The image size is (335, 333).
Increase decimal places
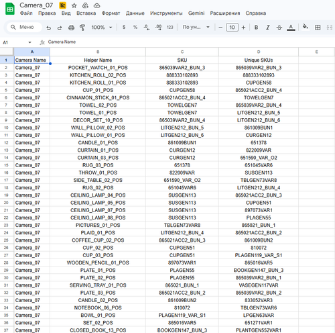pos(158,28)
